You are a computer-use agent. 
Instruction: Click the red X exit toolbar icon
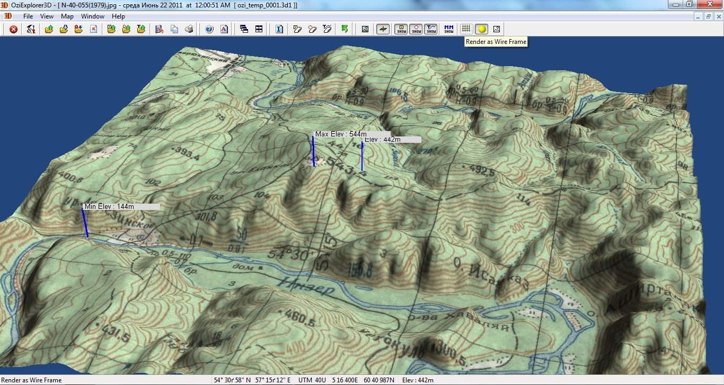(x=13, y=29)
